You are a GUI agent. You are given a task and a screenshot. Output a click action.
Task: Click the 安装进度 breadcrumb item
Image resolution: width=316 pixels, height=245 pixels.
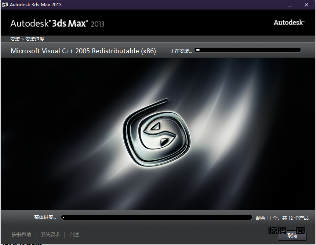click(35, 39)
